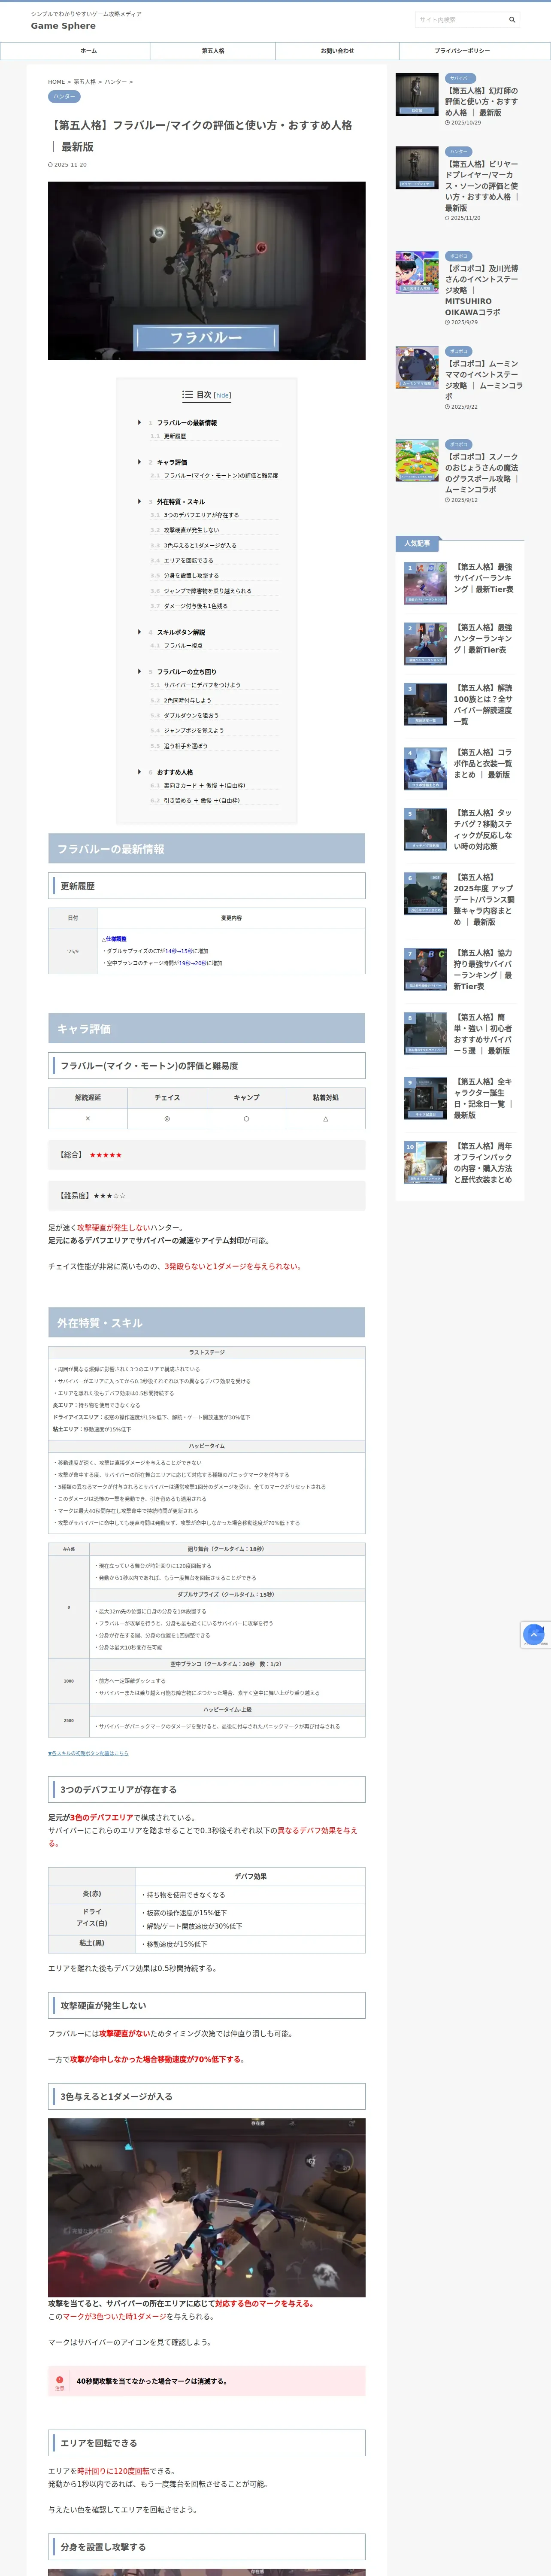Click 第五人格 in the breadcrumb
551x2576 pixels.
click(84, 82)
